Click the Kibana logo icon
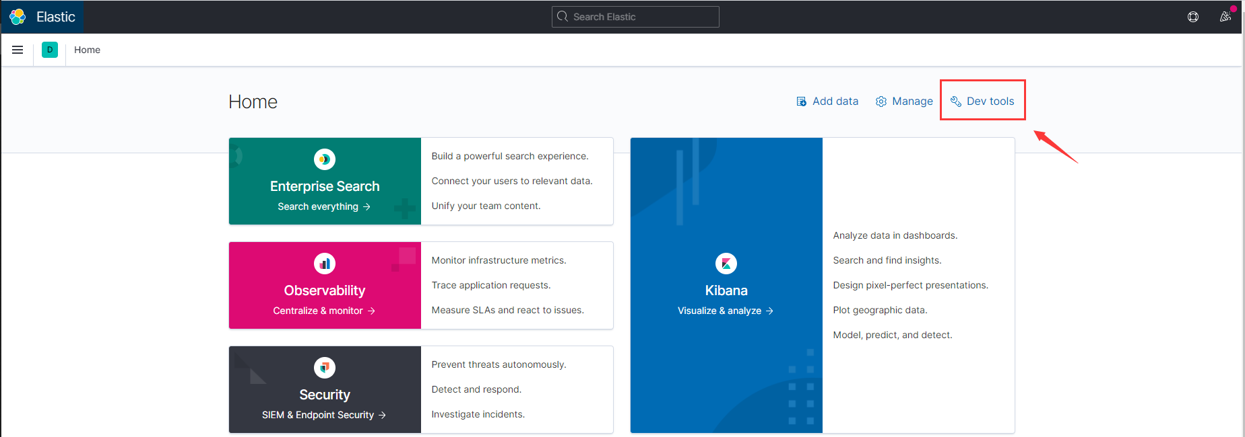This screenshot has width=1245, height=437. point(726,264)
